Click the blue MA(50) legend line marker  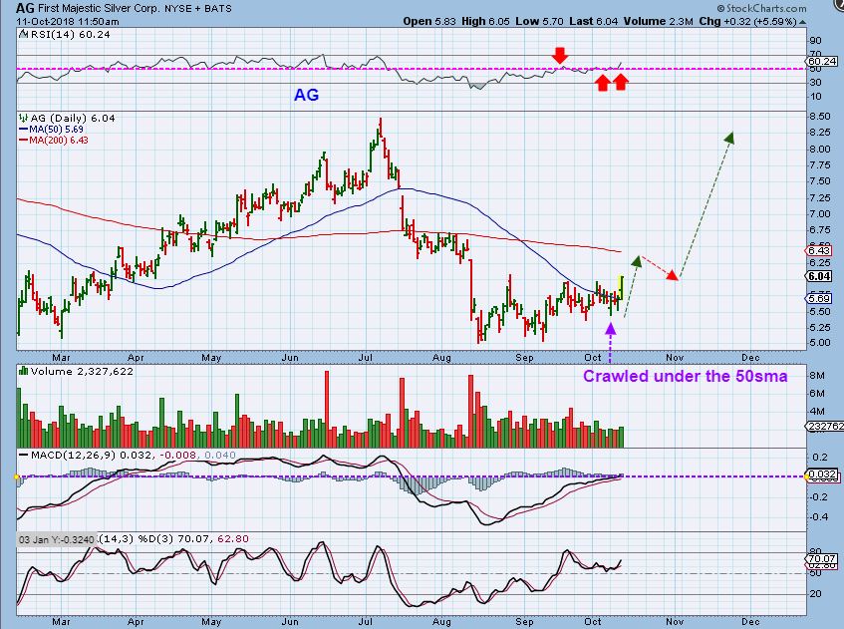pyautogui.click(x=23, y=130)
